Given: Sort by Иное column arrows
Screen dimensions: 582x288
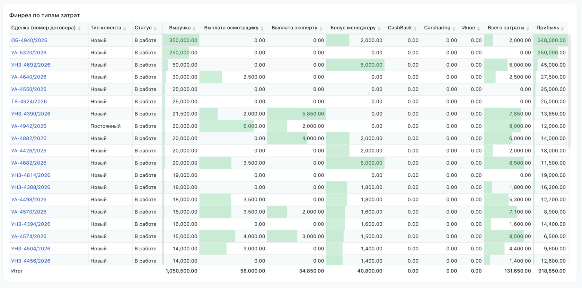Looking at the screenshot, I should (x=478, y=28).
